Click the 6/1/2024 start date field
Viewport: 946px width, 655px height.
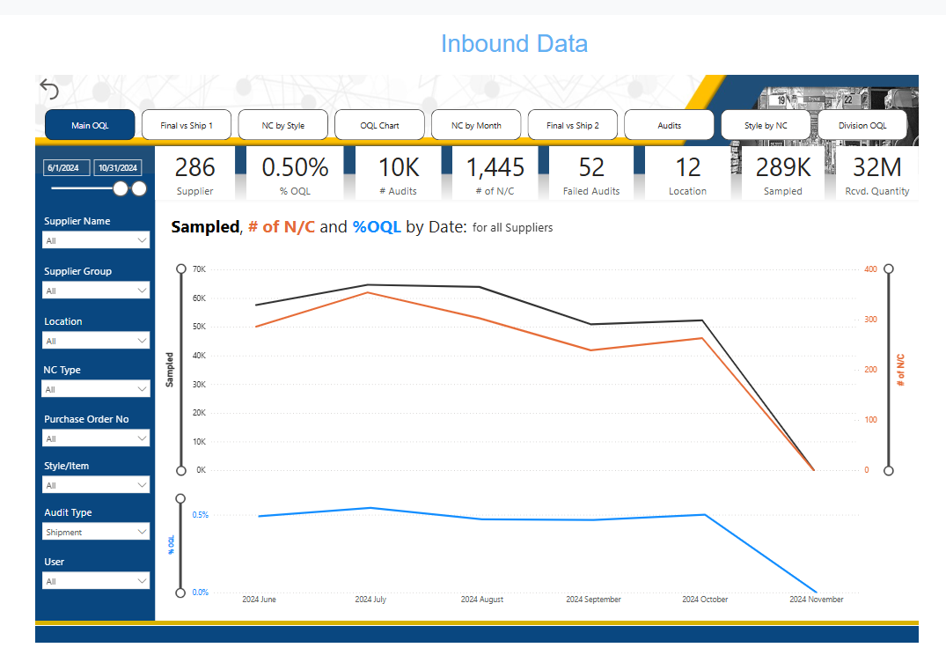tap(65, 167)
